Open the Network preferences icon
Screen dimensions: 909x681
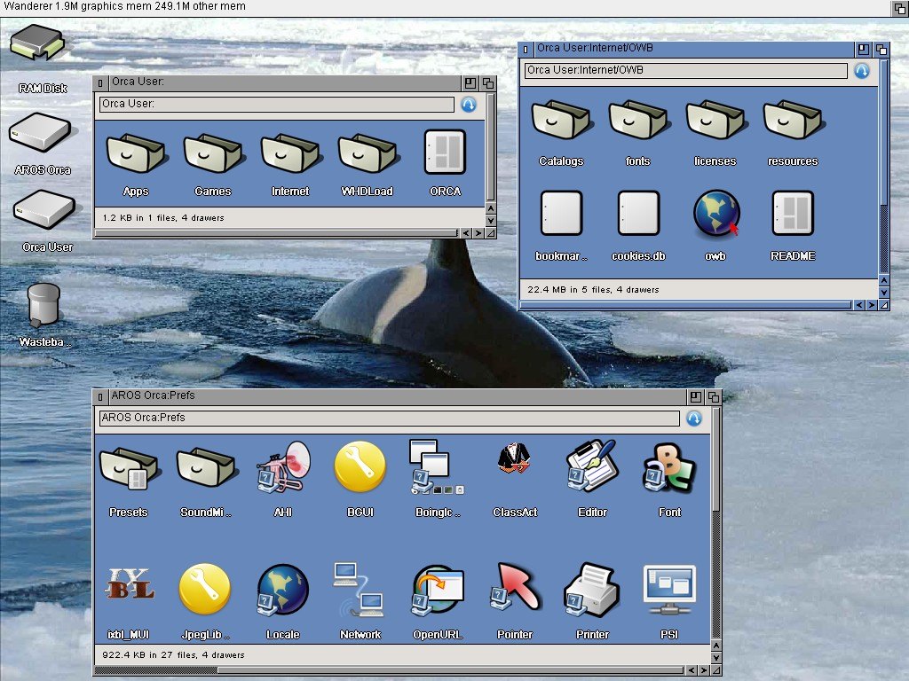click(x=360, y=590)
